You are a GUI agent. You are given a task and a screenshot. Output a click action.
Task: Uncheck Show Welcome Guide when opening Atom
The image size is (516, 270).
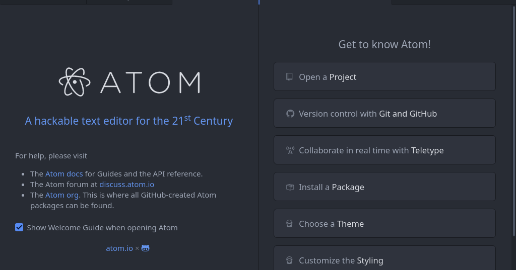point(19,227)
